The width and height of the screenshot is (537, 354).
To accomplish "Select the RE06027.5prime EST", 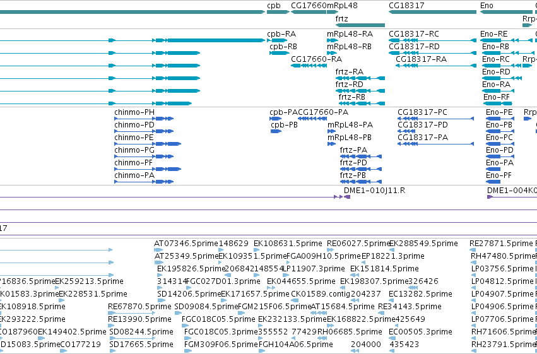I will point(330,250).
